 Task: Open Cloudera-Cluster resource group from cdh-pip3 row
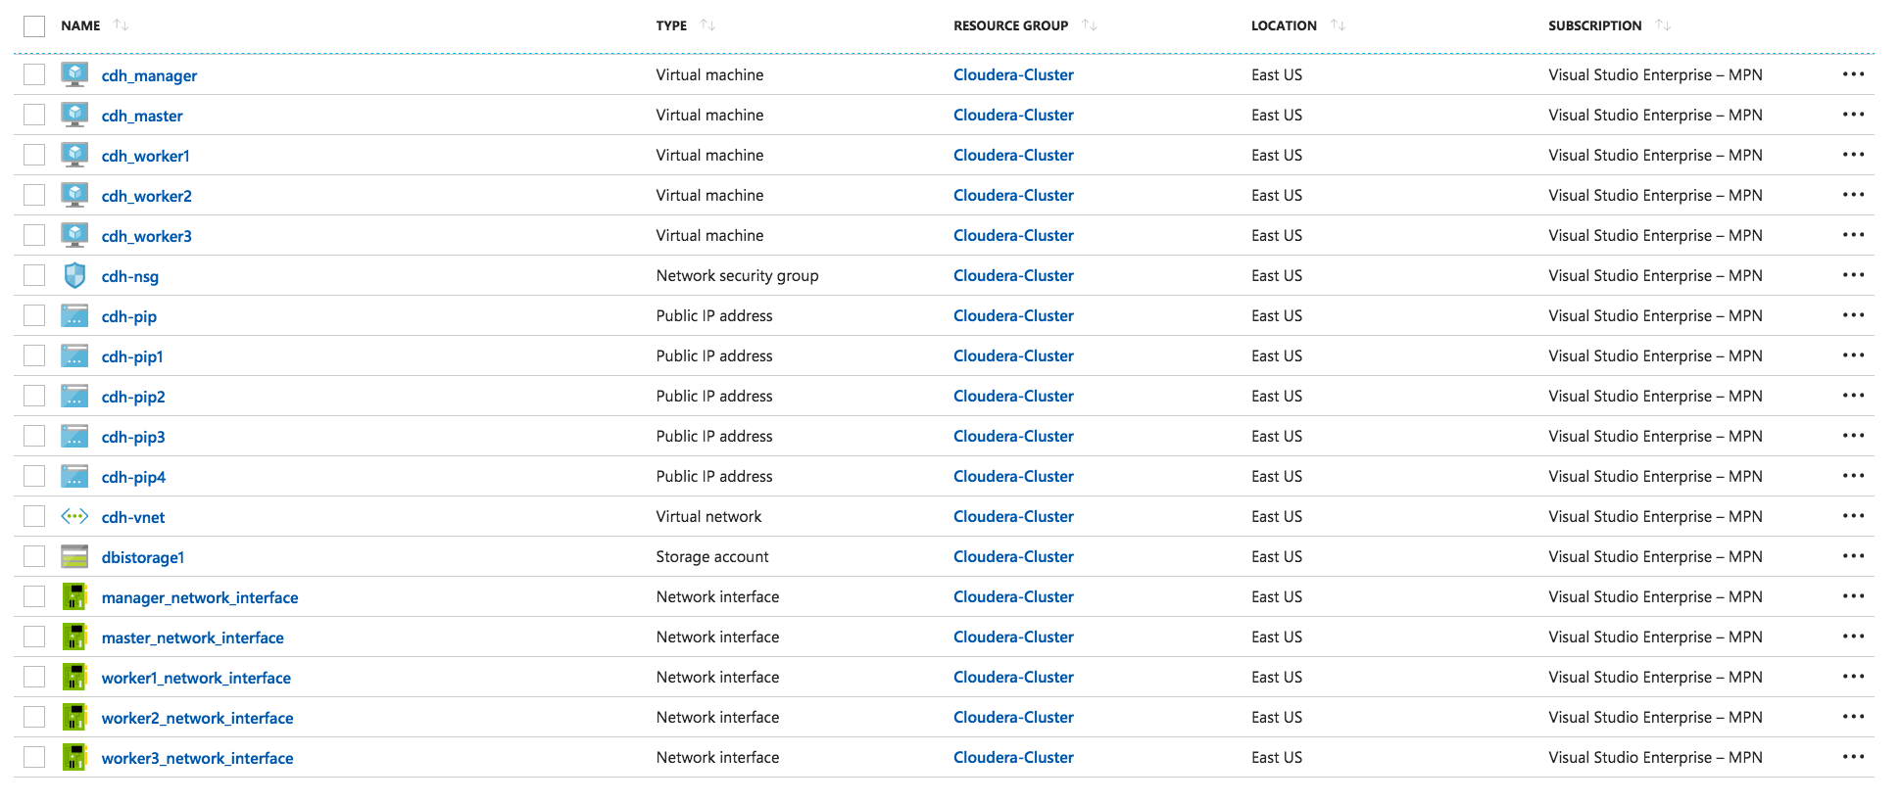[1013, 436]
